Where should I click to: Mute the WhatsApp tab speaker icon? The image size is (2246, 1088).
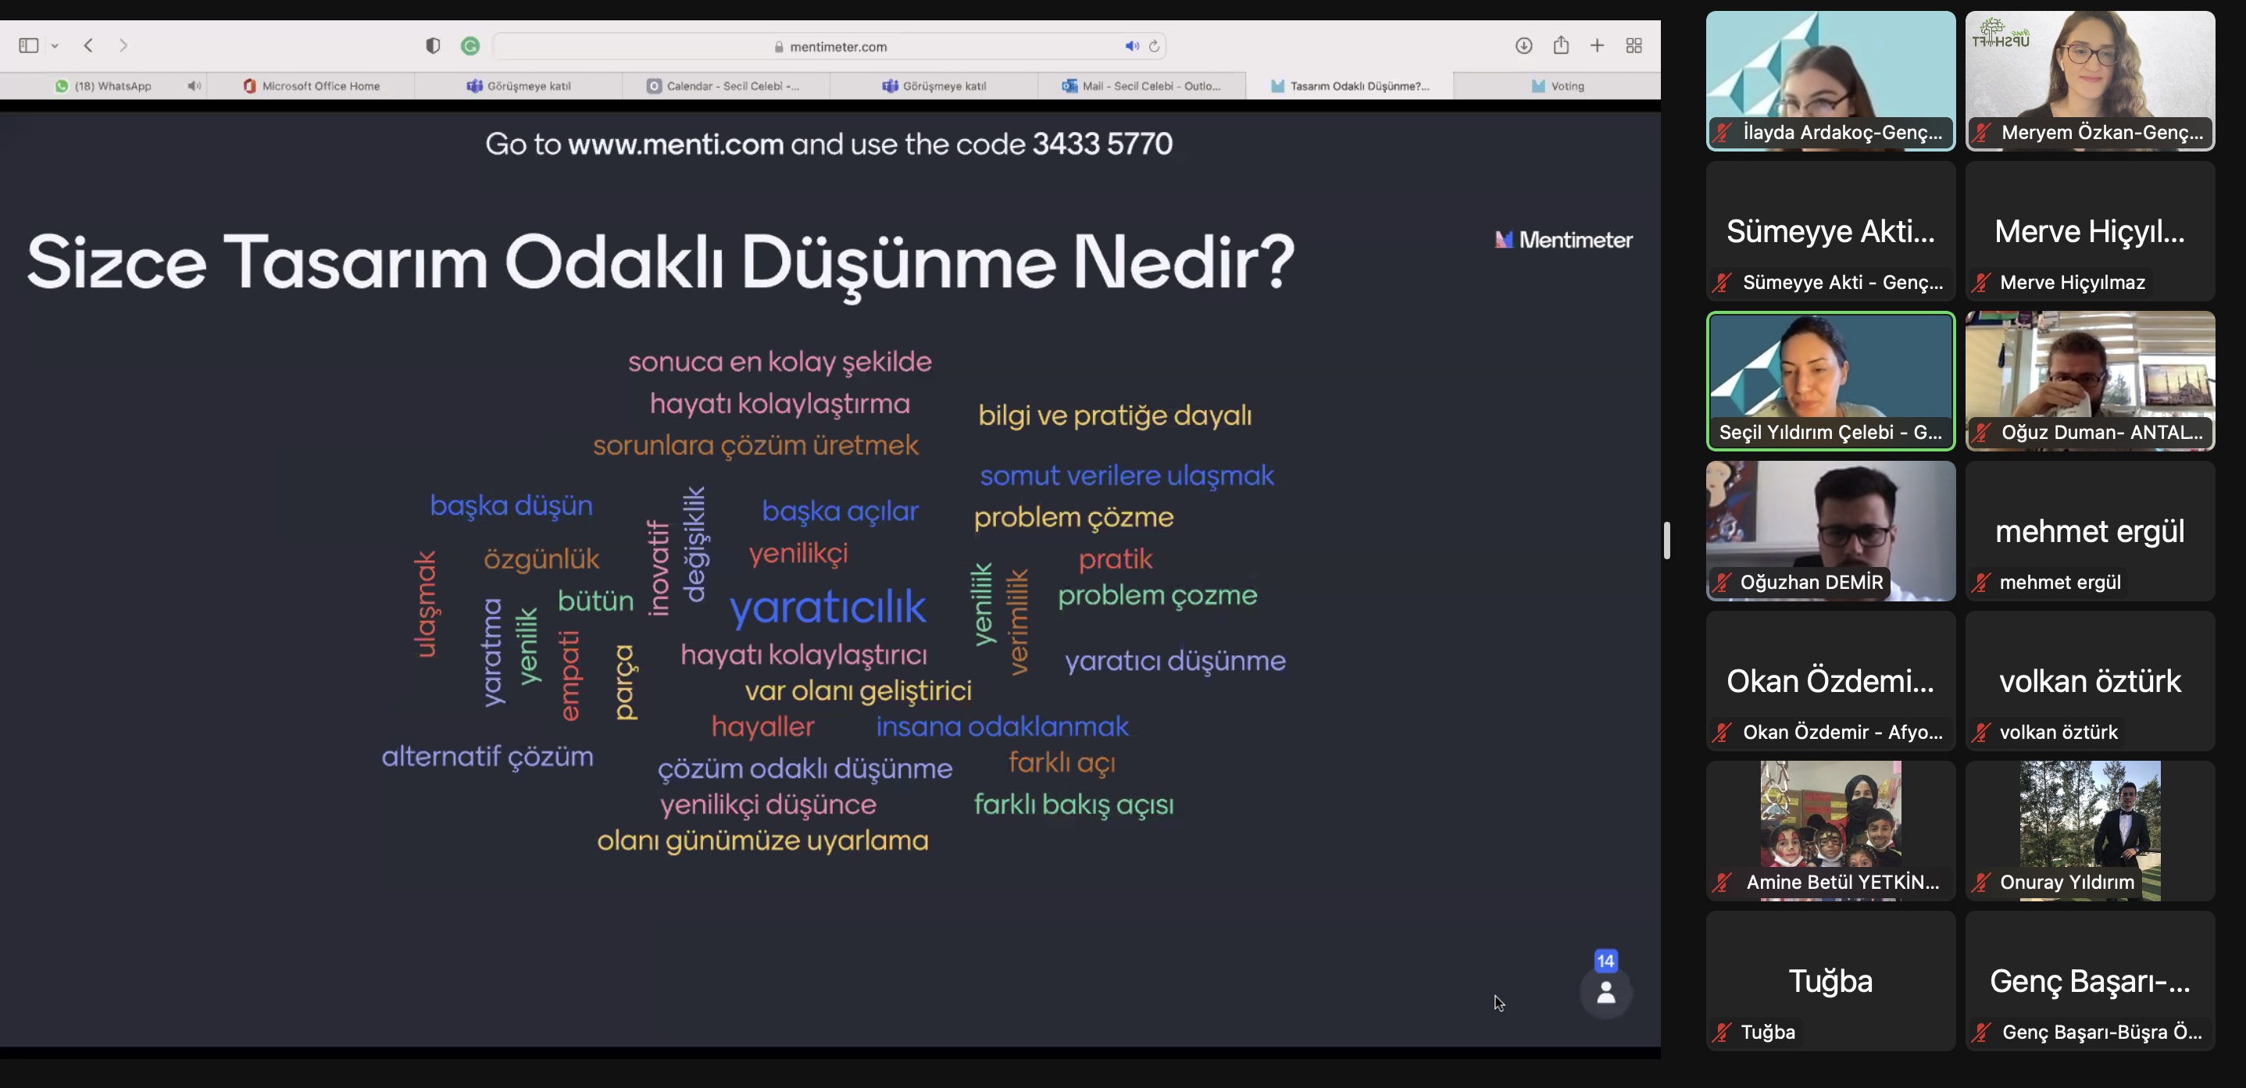(x=194, y=85)
